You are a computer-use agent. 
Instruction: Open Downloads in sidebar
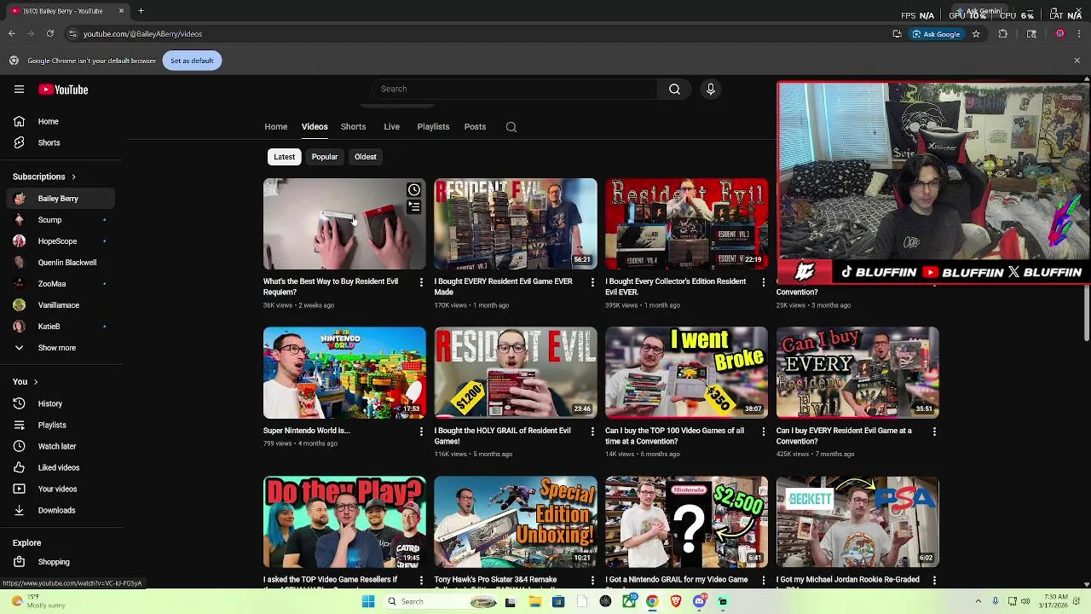pyautogui.click(x=60, y=510)
